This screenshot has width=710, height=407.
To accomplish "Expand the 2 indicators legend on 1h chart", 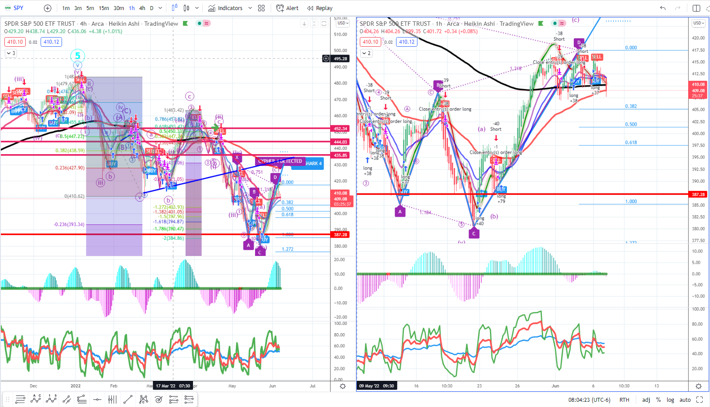I will pyautogui.click(x=366, y=53).
